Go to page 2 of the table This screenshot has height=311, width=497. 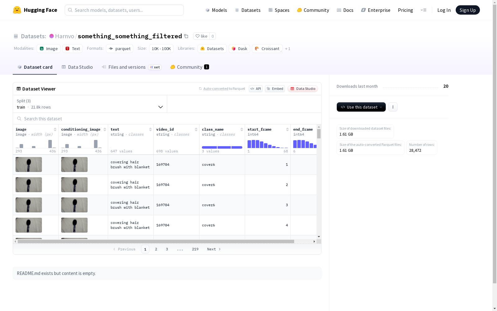156,249
